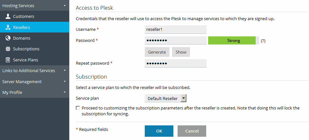Screen dimensions: 309x140
Task: Click the password strength help (?) icon
Action: pyautogui.click(x=263, y=41)
